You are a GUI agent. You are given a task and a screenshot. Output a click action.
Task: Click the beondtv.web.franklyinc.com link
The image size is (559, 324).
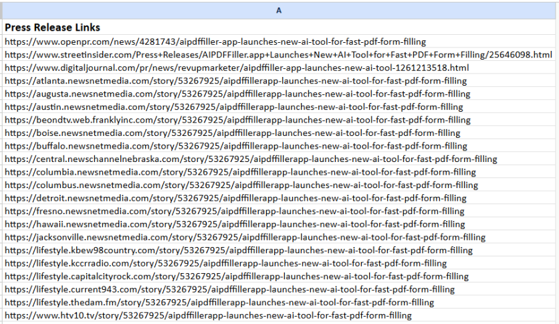pyautogui.click(x=279, y=120)
